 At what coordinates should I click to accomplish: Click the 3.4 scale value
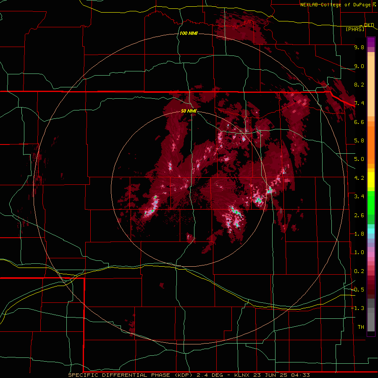[x=359, y=197]
